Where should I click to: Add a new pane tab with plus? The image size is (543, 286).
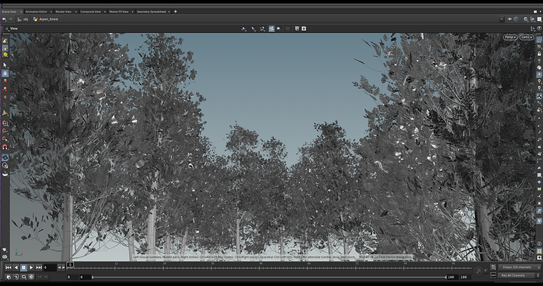[x=175, y=11]
